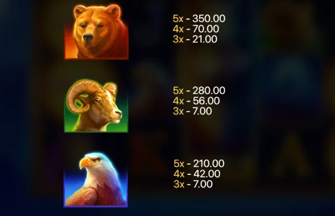
Task: Click the 3x label beside the ram
Action: pyautogui.click(x=178, y=111)
